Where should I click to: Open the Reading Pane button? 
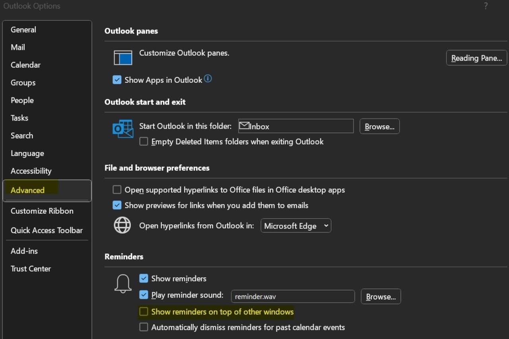coord(476,58)
